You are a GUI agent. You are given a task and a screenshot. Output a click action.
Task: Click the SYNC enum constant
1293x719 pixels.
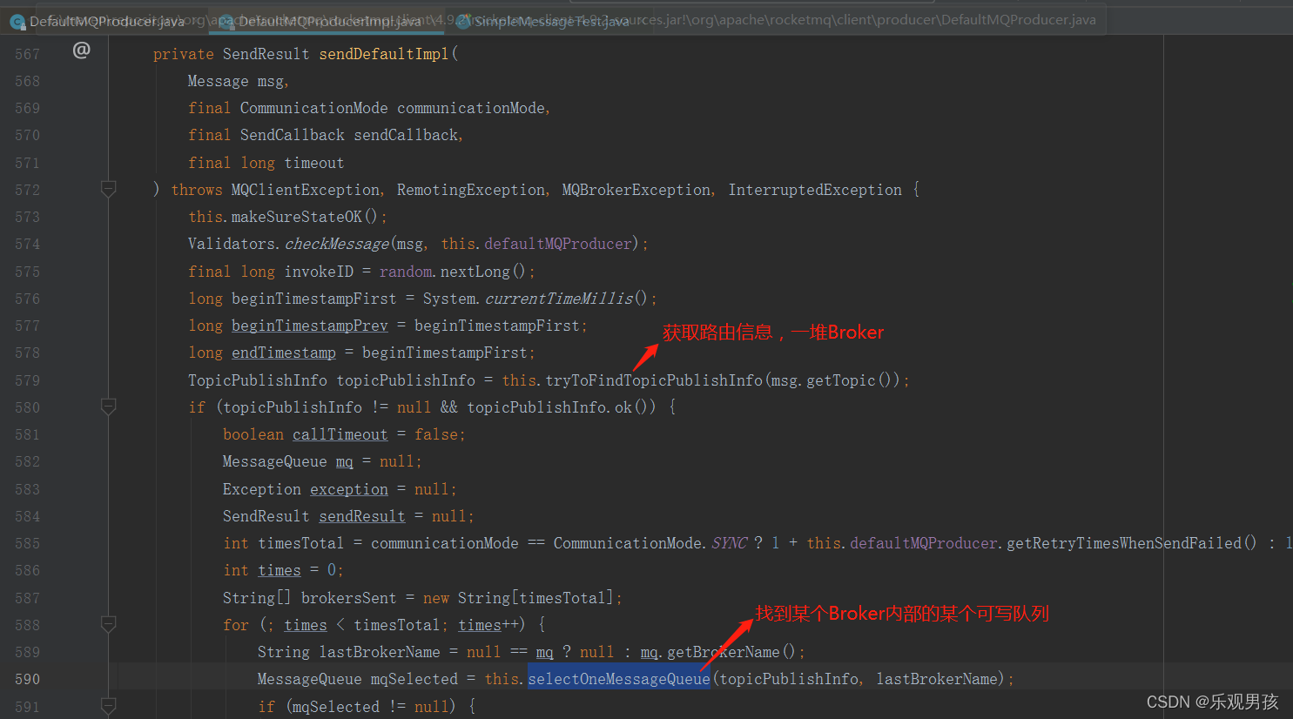730,543
